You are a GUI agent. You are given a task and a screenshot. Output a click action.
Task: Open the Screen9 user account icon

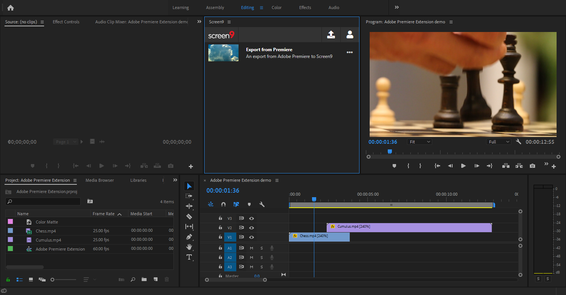pos(350,35)
